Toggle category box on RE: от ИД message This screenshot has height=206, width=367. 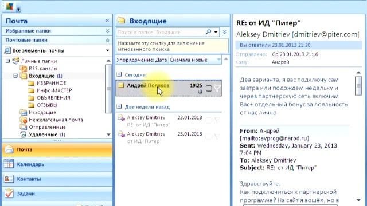[209, 120]
